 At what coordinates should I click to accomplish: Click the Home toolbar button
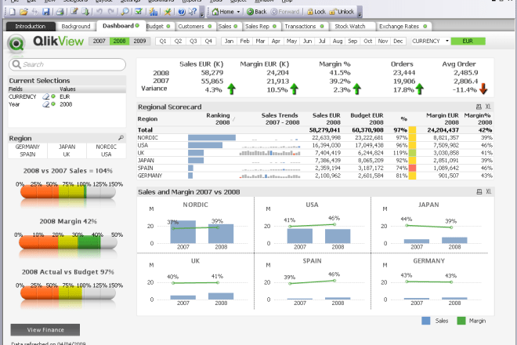223,12
